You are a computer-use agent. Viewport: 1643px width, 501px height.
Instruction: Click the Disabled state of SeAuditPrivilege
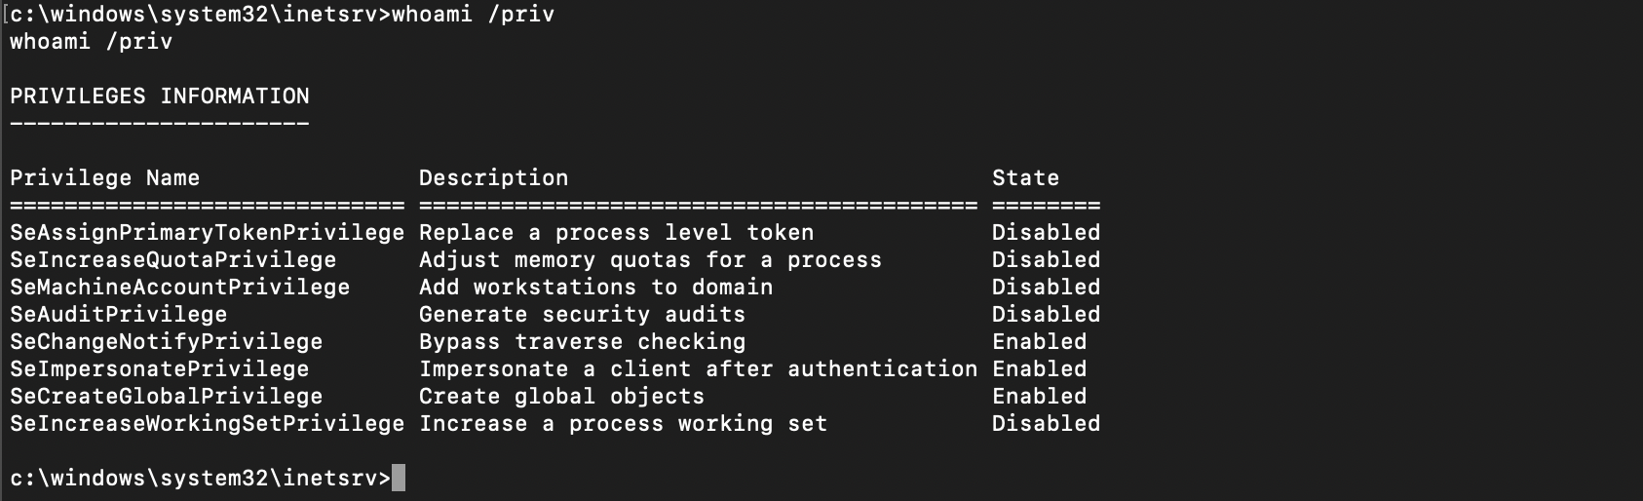tap(1046, 315)
